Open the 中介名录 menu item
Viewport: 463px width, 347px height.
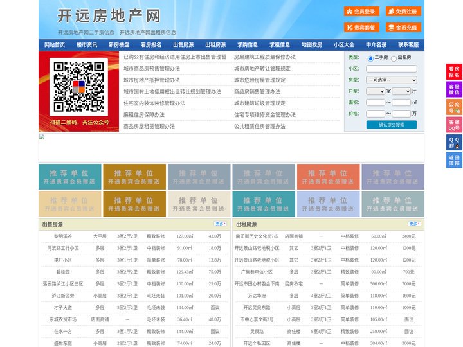coord(376,45)
